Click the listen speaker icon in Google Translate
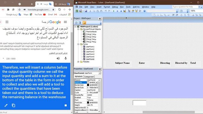Image resolution: width=203 pixels, height=114 pixels. click(x=58, y=58)
